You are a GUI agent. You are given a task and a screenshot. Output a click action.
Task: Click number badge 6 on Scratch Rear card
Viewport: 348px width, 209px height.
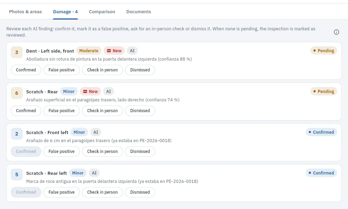click(17, 93)
